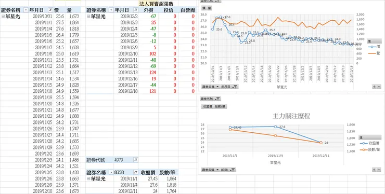
Task: Click plus button on 主力關注歷程 chart
Action: [x=374, y=170]
